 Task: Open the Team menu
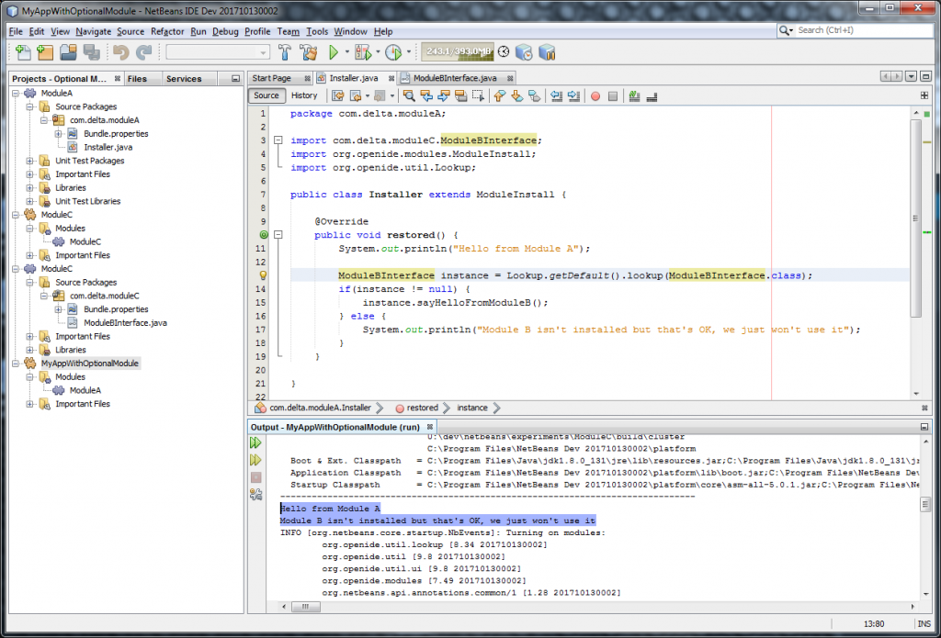(x=288, y=31)
